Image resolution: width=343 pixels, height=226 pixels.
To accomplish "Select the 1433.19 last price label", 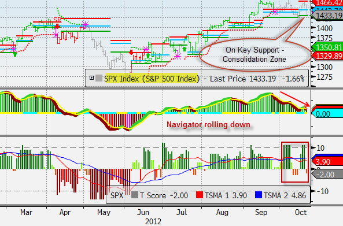I will click(x=327, y=16).
